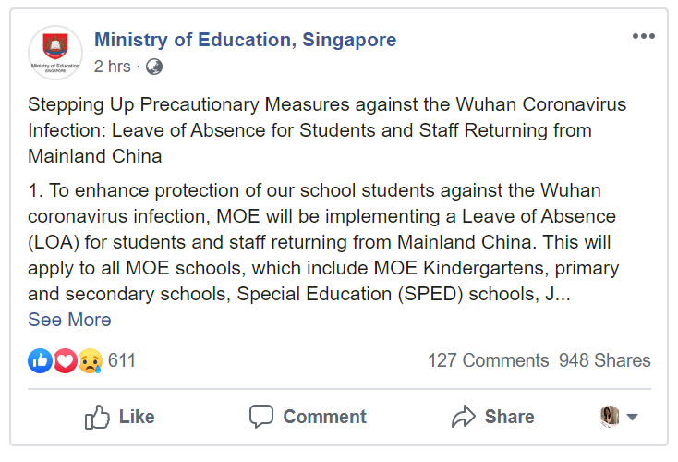The width and height of the screenshot is (678, 462).
Task: Click the outlined thumbs-up icon beside Like
Action: (97, 417)
